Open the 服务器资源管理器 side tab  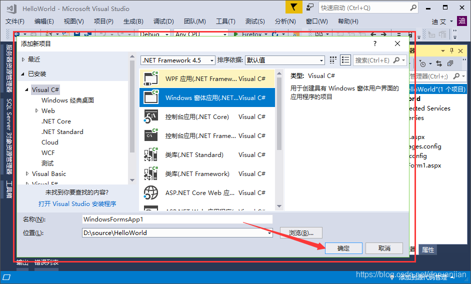tap(9, 68)
